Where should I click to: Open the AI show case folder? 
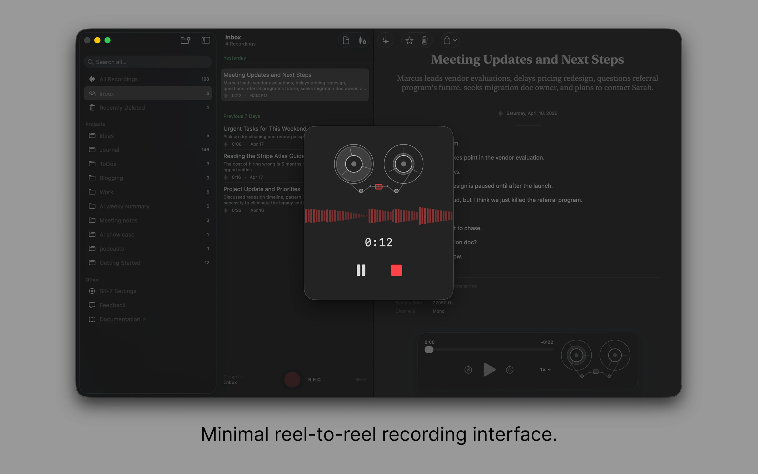coord(148,234)
